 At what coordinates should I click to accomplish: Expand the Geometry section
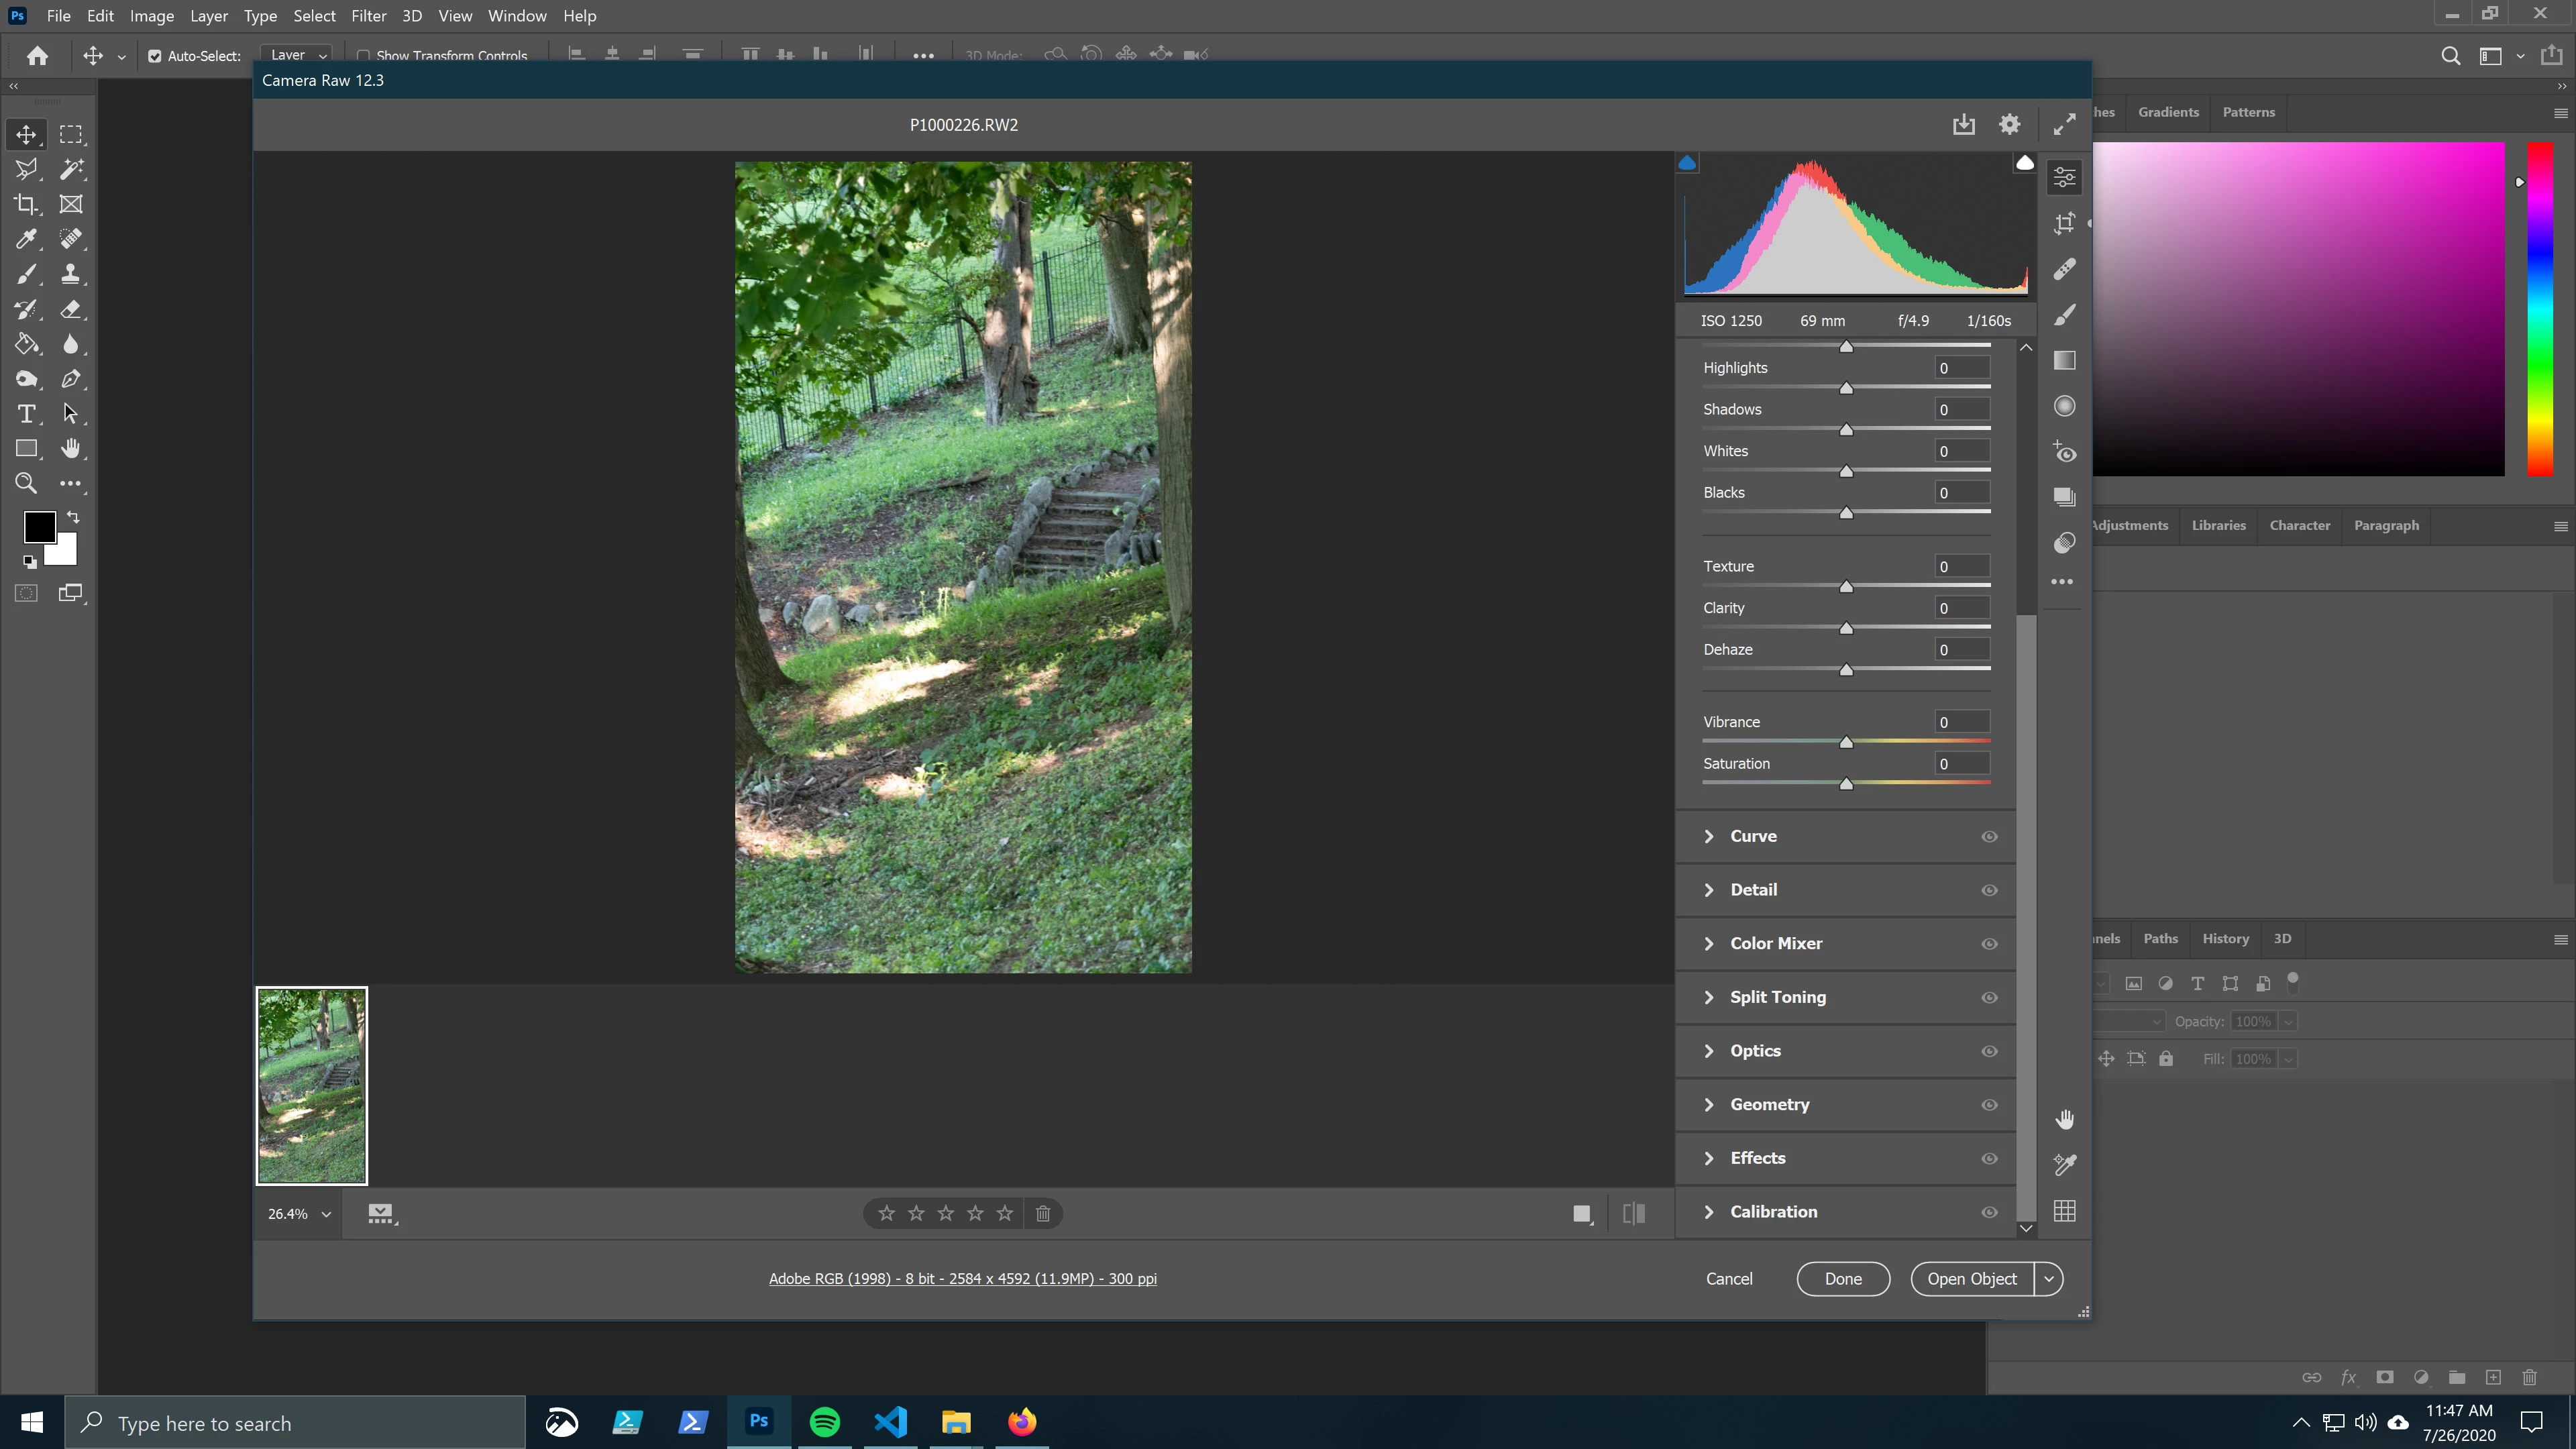1769,1104
